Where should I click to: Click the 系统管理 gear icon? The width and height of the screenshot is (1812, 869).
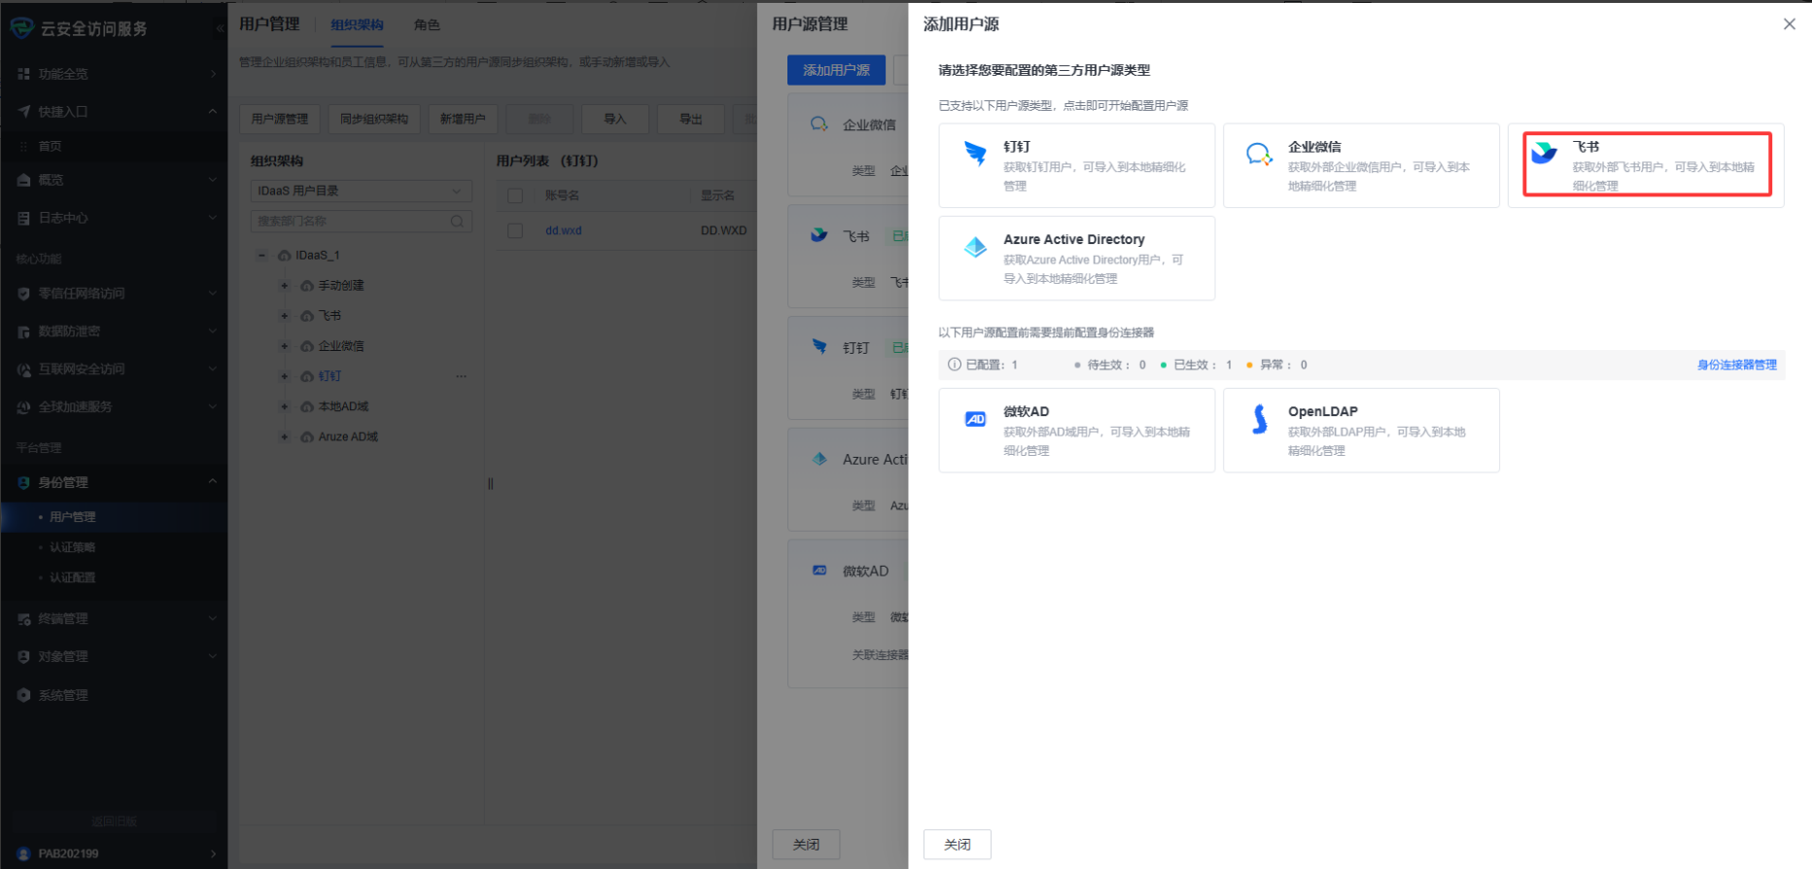pos(23,695)
